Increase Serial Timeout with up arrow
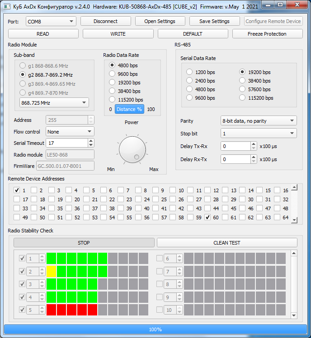The image size is (311, 338). (91, 141)
